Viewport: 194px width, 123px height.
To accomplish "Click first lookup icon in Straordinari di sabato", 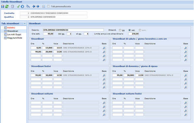I will click(186, 48).
